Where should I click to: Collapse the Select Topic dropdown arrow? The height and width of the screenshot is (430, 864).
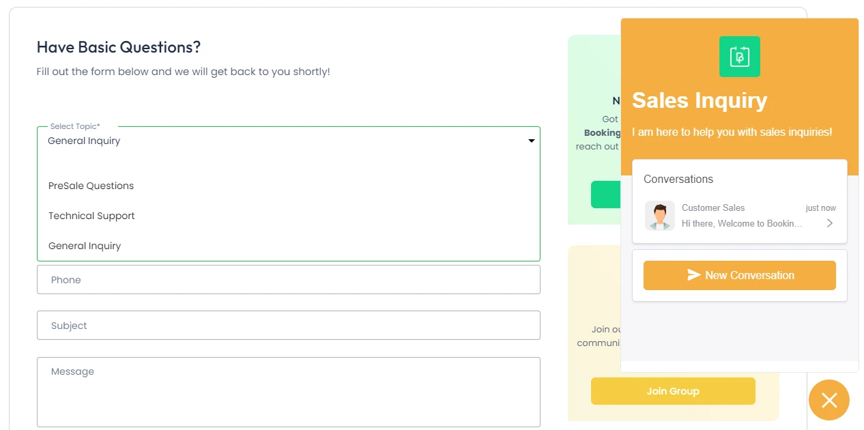pyautogui.click(x=531, y=141)
